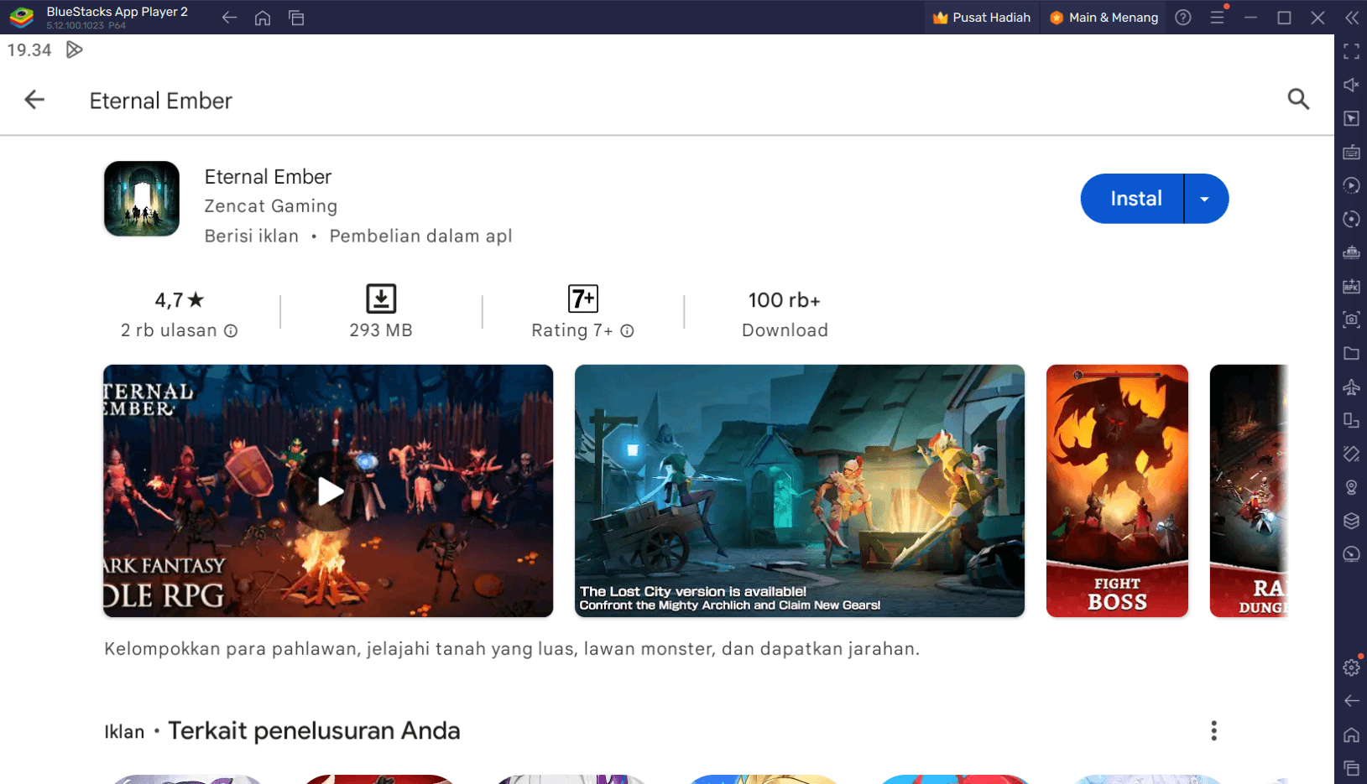Click the title bar back arrow

point(229,18)
